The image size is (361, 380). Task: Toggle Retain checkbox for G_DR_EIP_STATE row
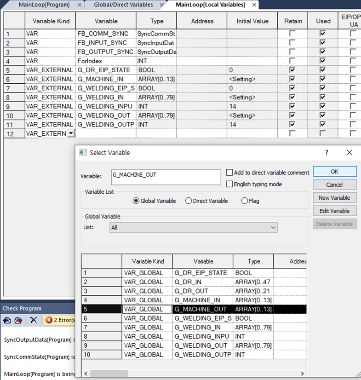click(x=293, y=70)
